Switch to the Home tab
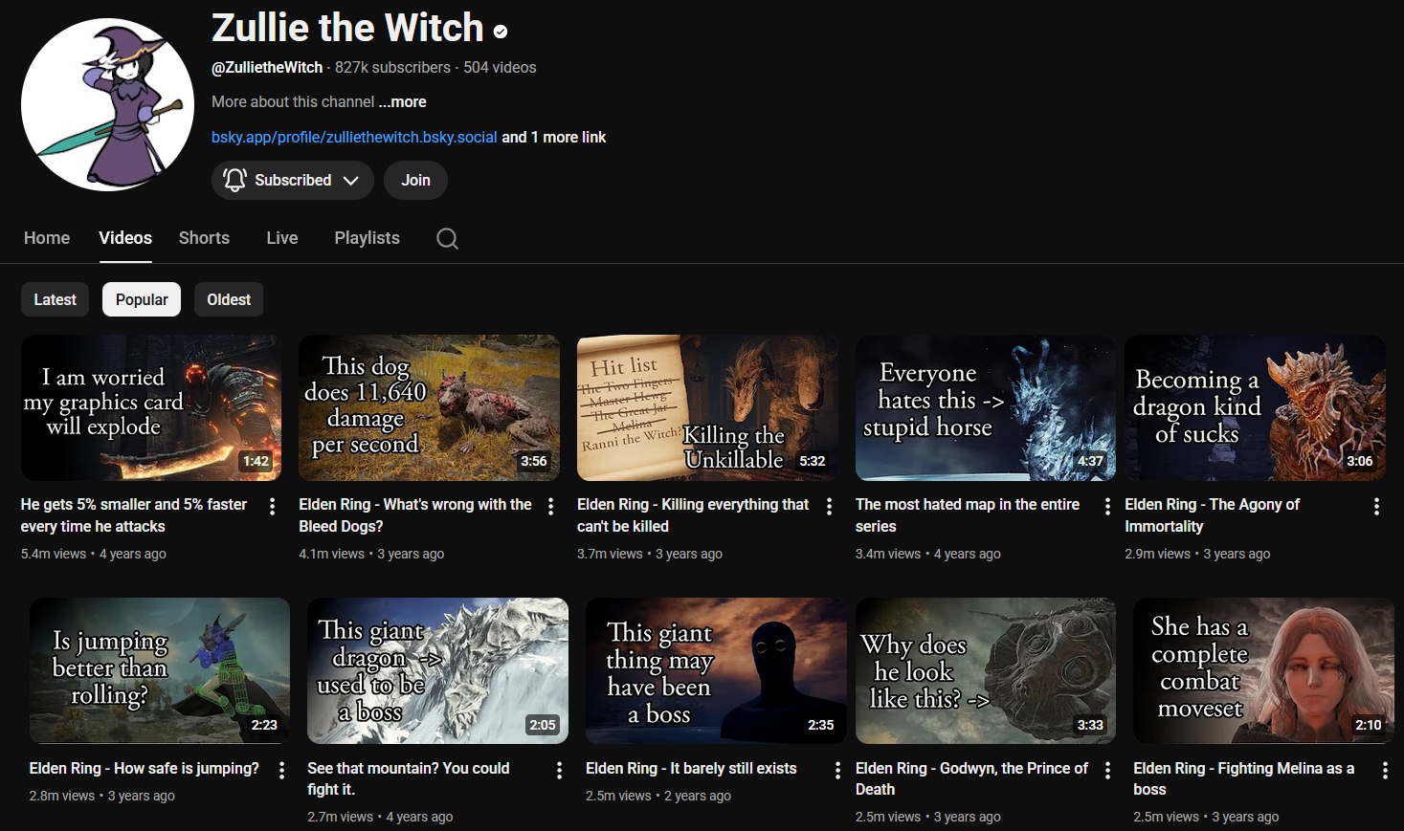This screenshot has width=1404, height=831. click(x=47, y=238)
